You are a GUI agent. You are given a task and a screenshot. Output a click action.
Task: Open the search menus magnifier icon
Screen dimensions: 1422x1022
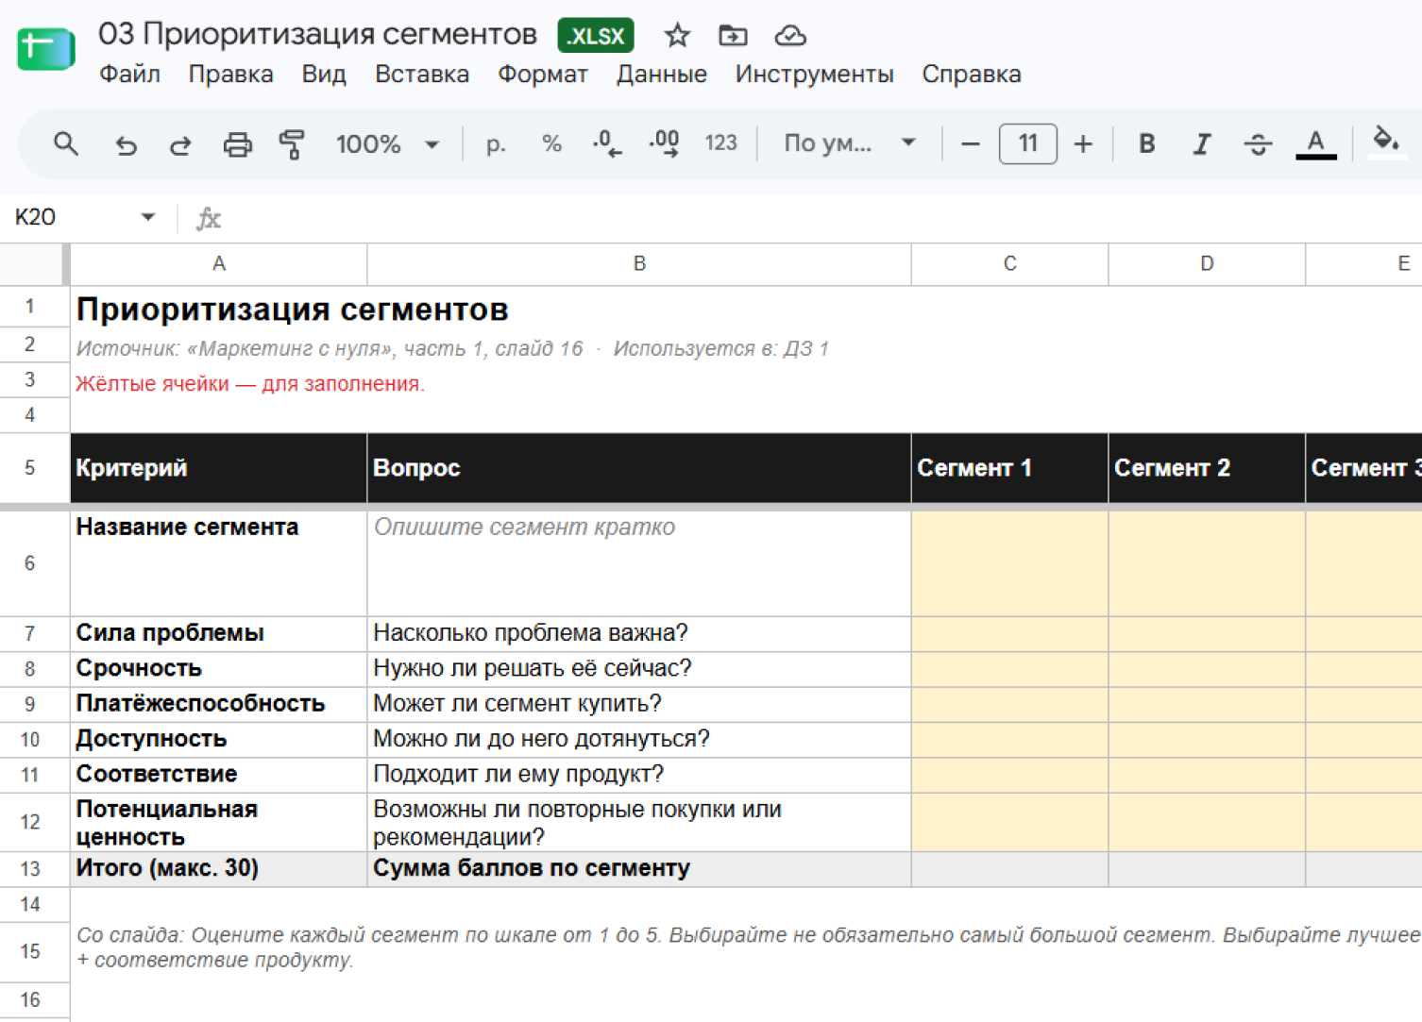pos(65,144)
